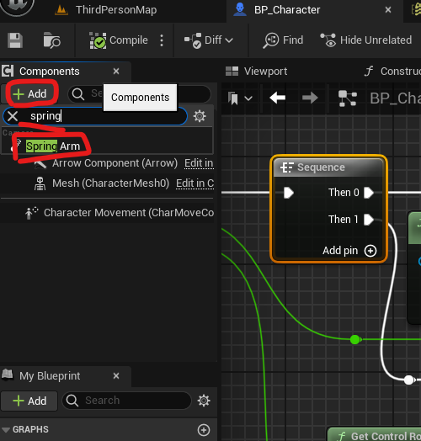This screenshot has width=421, height=441.
Task: Navigate forward in graph history
Action: (x=310, y=98)
